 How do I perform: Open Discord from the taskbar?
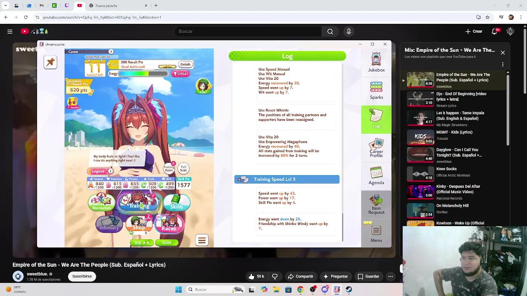point(325,289)
